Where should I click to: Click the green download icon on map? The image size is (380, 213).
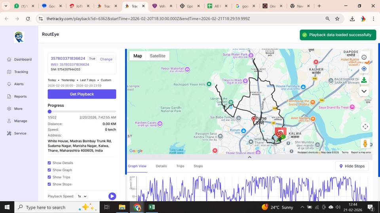tap(364, 80)
